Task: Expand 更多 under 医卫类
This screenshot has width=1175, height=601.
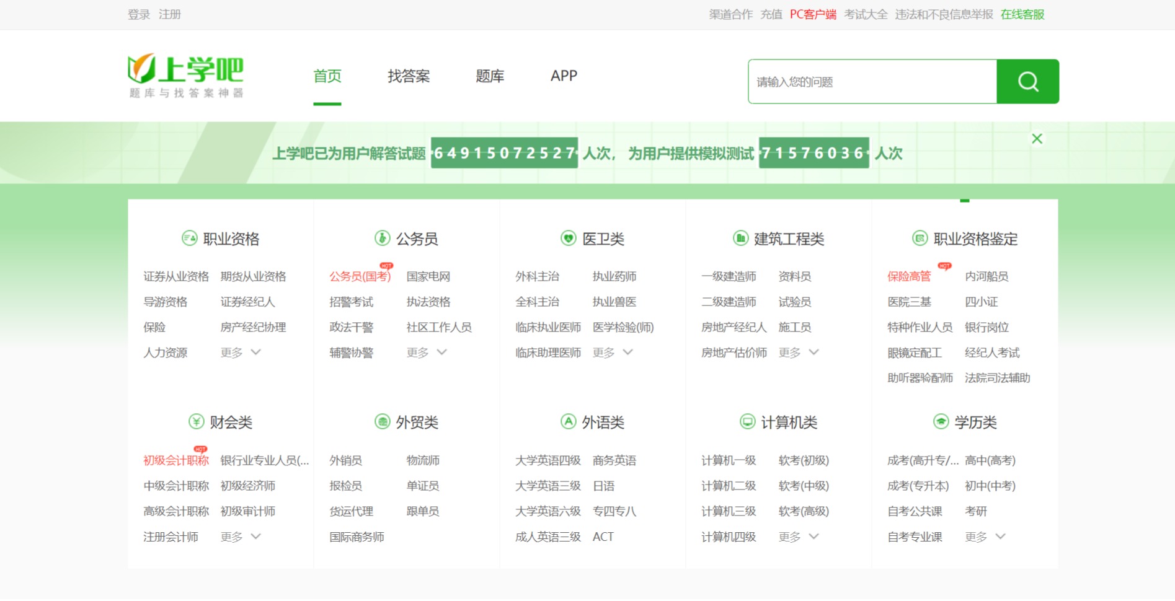Action: point(613,353)
